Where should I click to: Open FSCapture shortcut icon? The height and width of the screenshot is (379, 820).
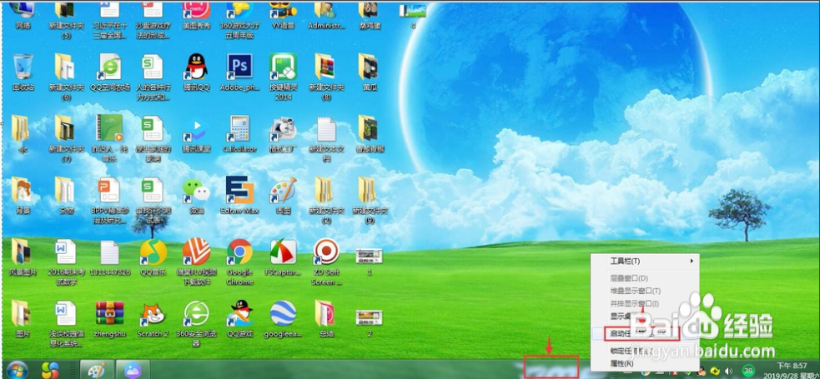pos(284,257)
